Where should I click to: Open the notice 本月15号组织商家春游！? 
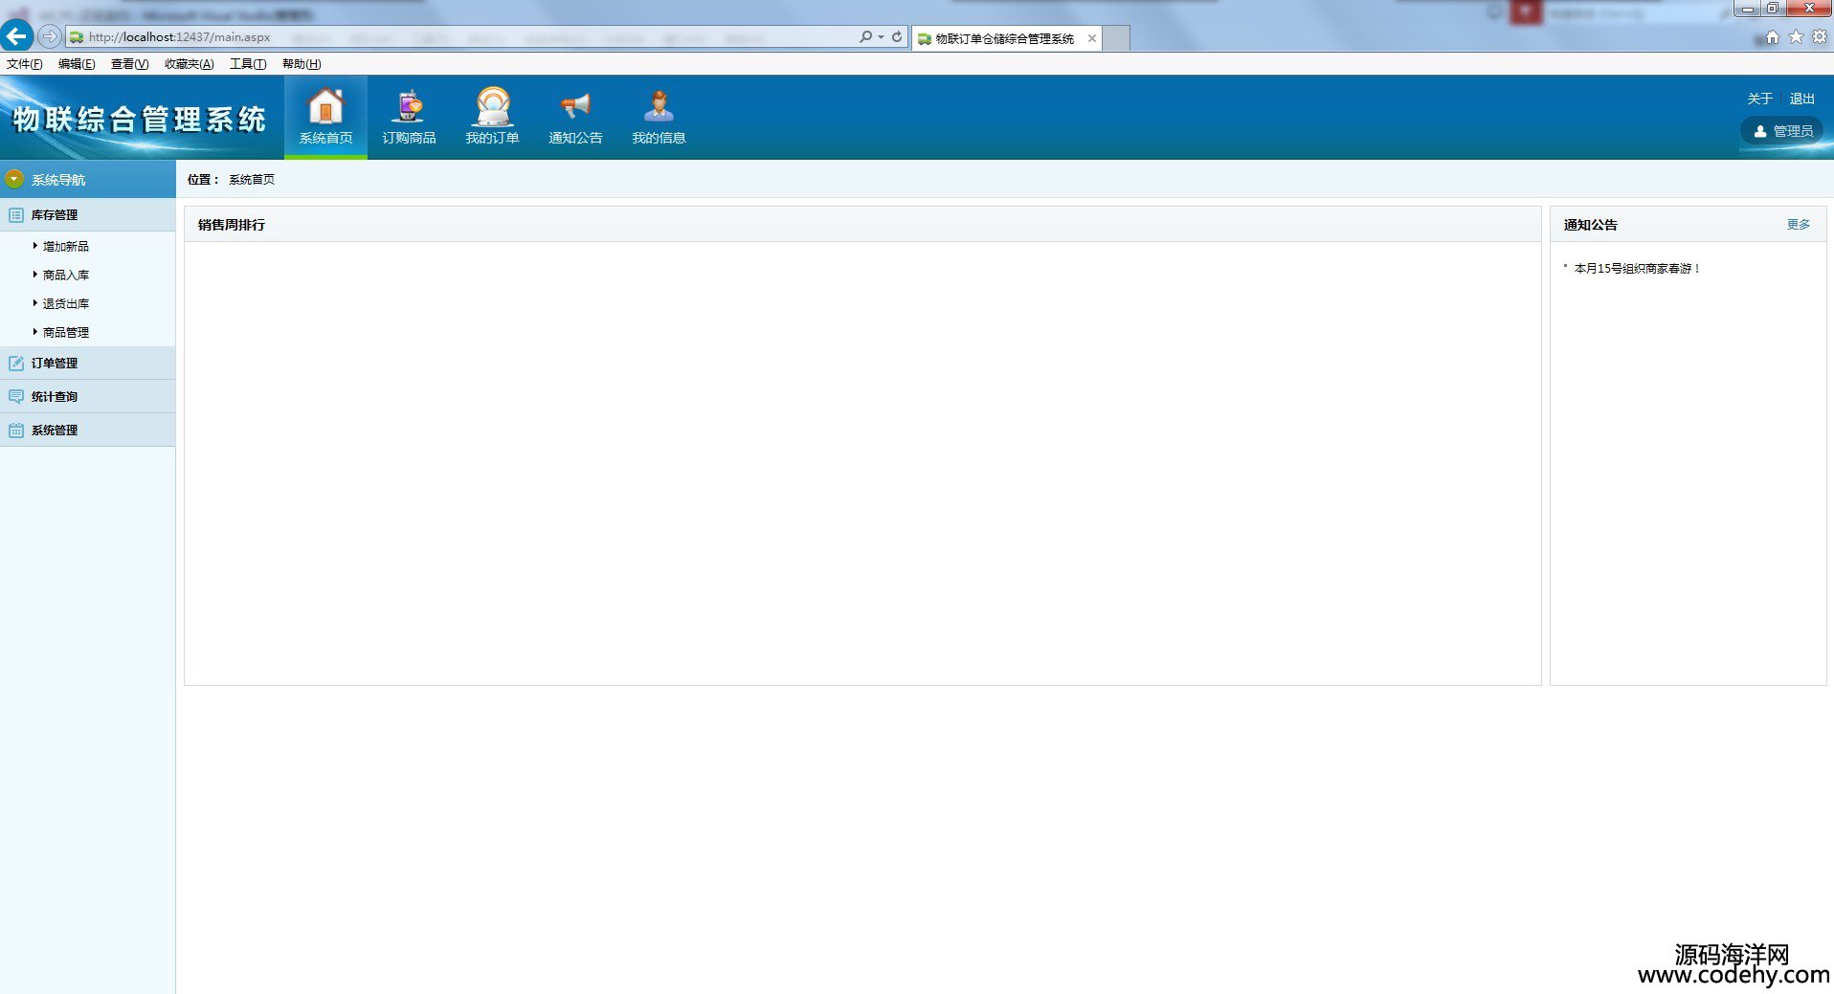tap(1638, 269)
